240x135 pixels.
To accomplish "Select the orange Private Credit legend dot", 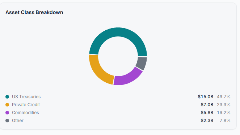I will click(7, 105).
